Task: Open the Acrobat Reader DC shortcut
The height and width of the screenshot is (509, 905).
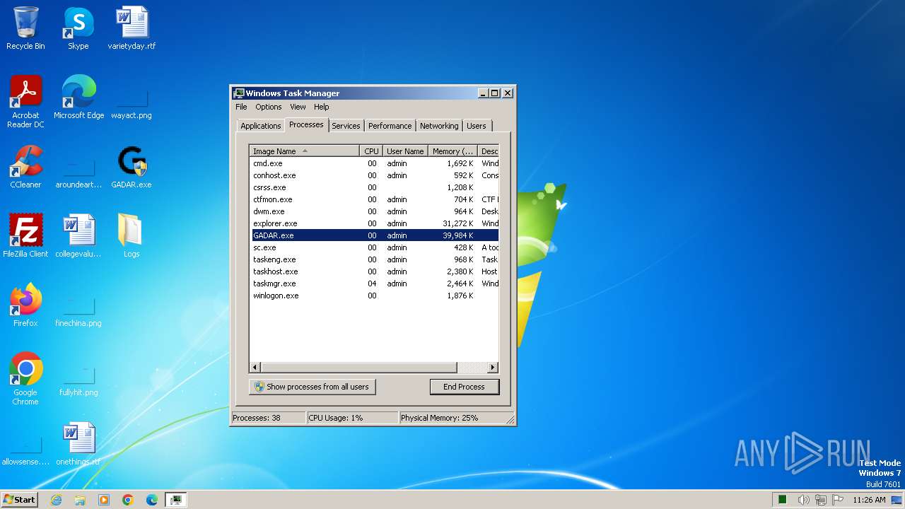Action: [x=25, y=102]
